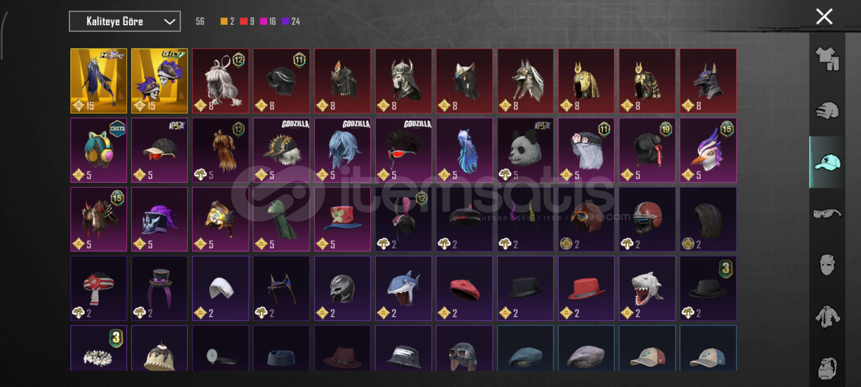The width and height of the screenshot is (861, 387).
Task: Pick the Godzilla spiked cap item
Action: [x=281, y=150]
